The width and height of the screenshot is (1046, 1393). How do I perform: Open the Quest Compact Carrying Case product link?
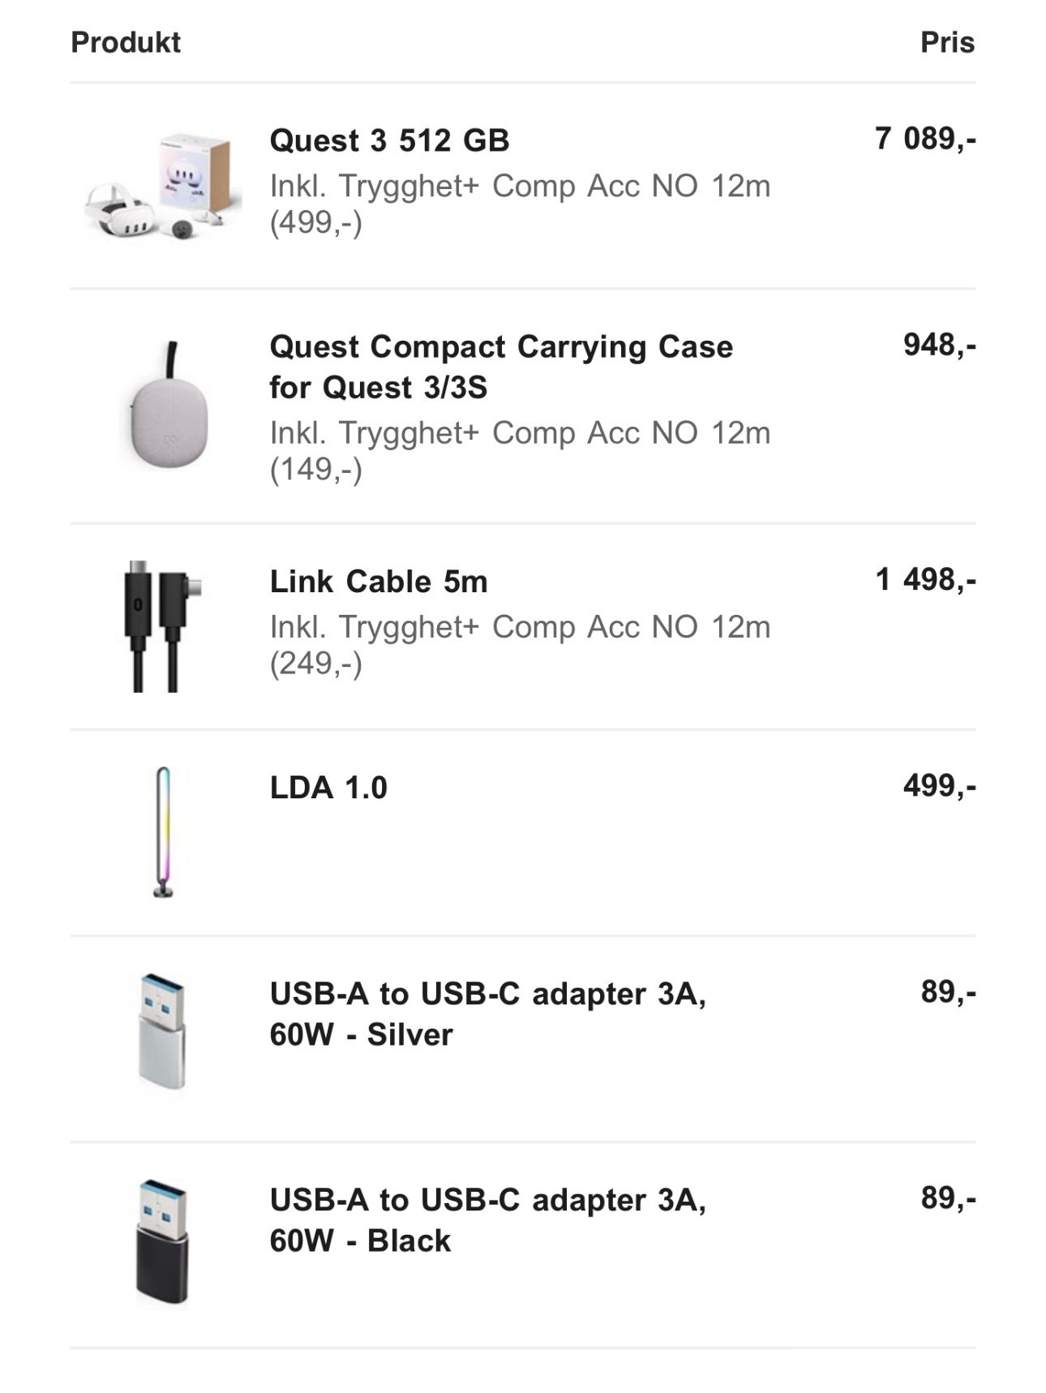[x=501, y=367]
